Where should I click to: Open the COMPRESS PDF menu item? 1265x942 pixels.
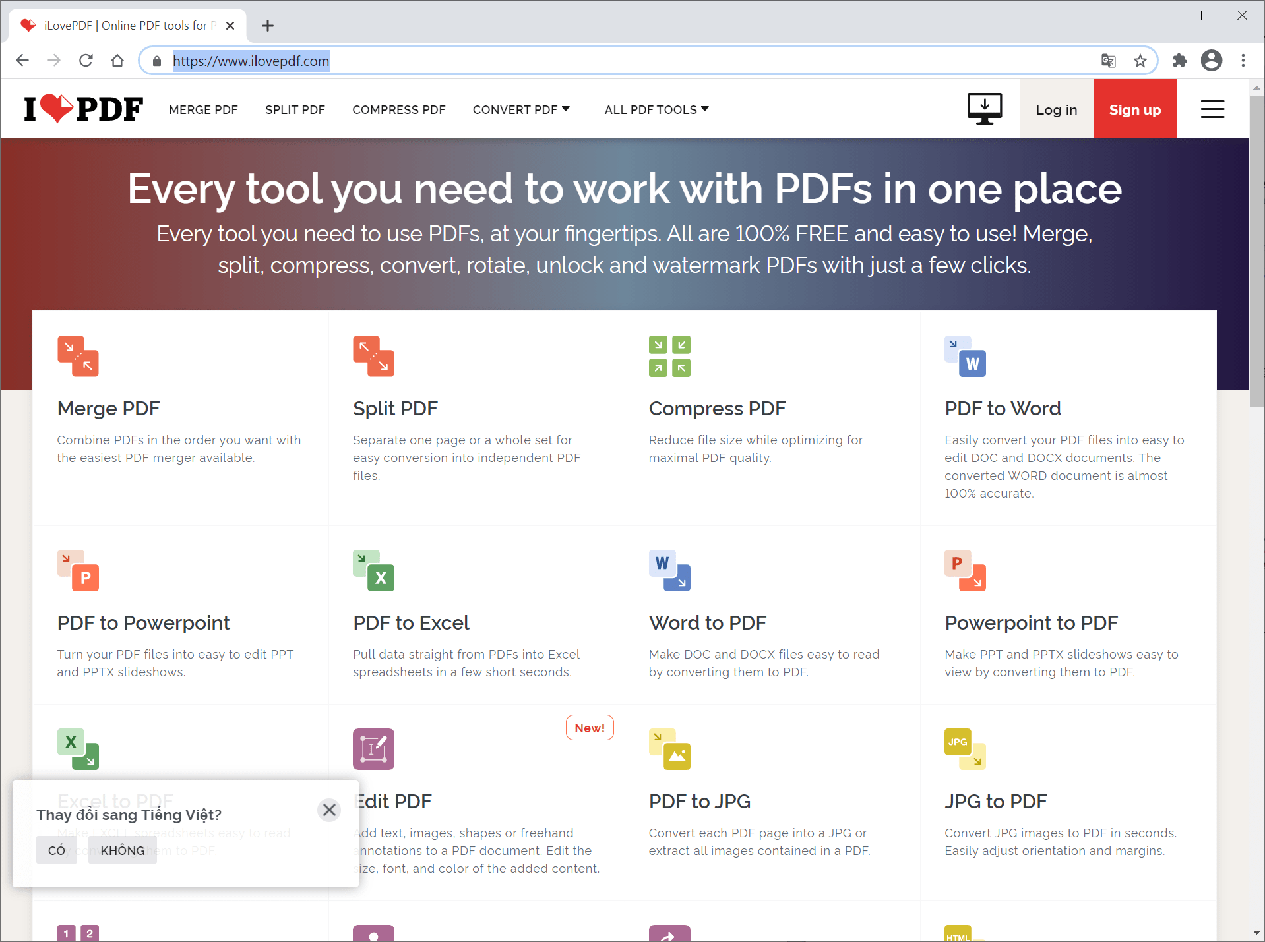[399, 109]
